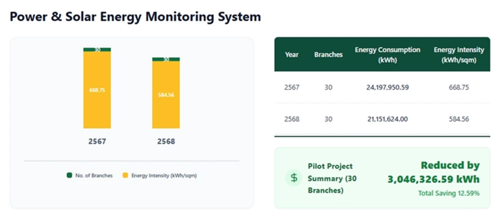Click the green No. of Branches legend swatch
501x216 pixels.
pyautogui.click(x=70, y=175)
